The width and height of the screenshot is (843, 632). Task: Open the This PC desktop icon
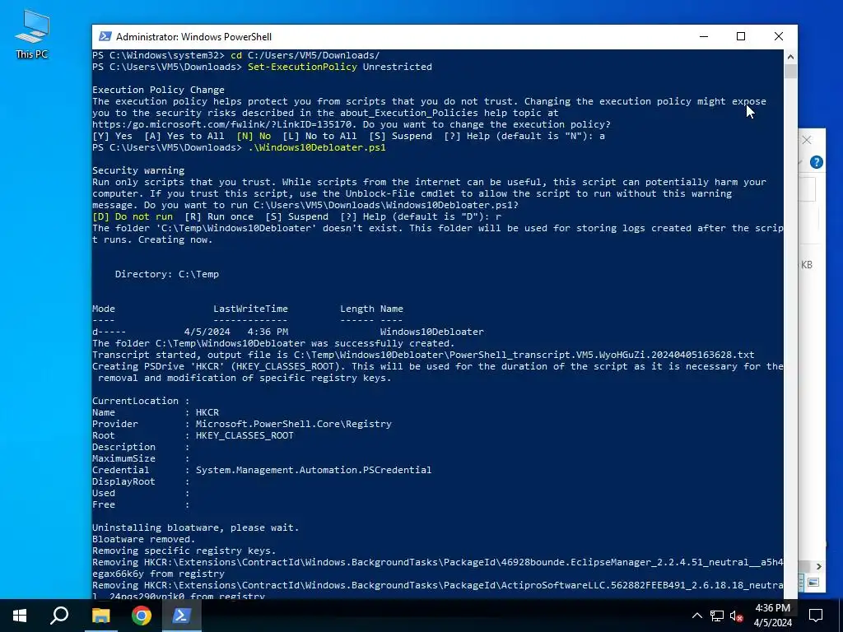(32, 35)
